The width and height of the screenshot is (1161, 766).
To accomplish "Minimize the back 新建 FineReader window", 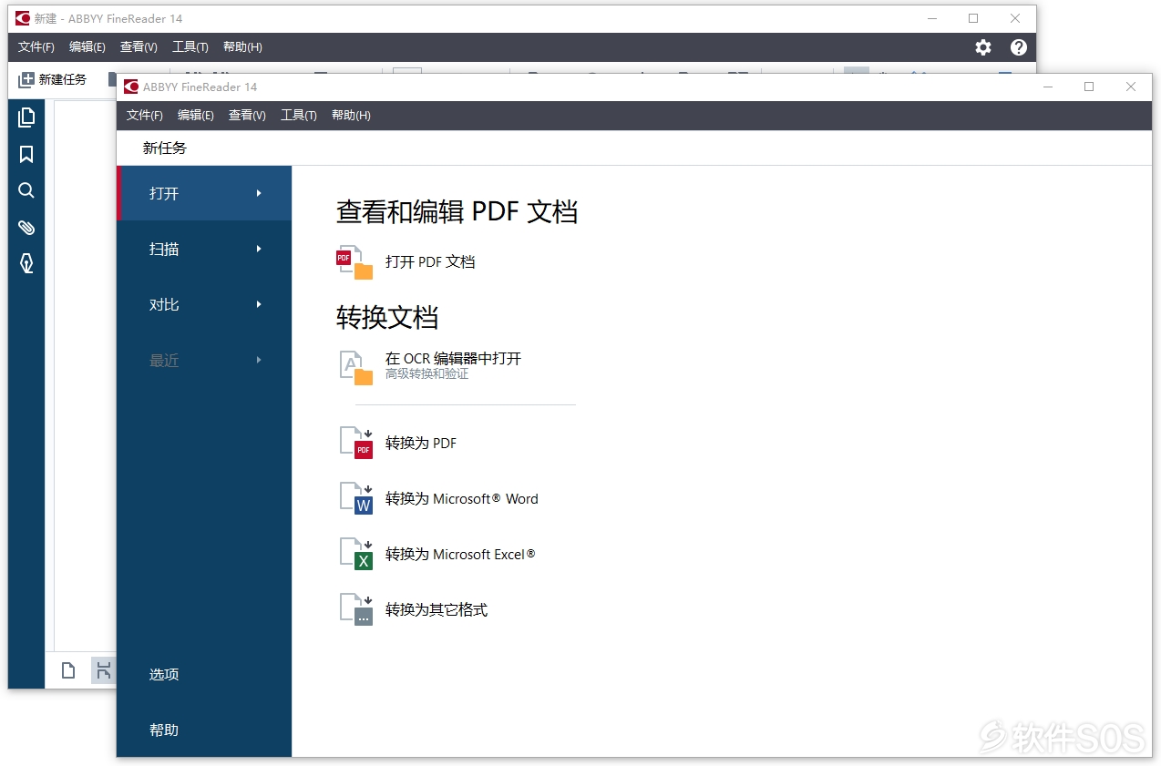I will pyautogui.click(x=931, y=18).
